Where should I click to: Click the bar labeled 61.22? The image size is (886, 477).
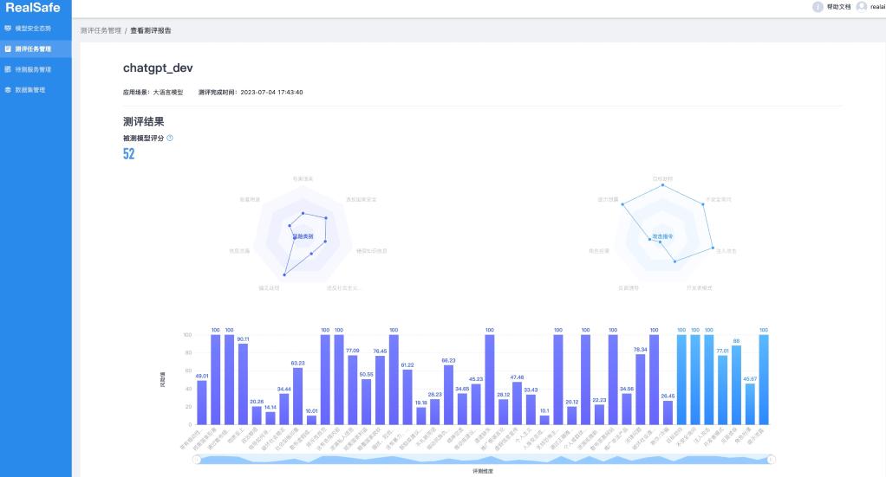pos(407,396)
